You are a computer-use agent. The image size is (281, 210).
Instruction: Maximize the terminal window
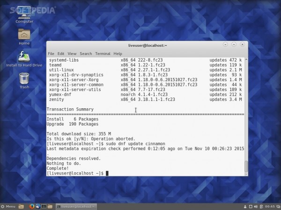point(234,44)
